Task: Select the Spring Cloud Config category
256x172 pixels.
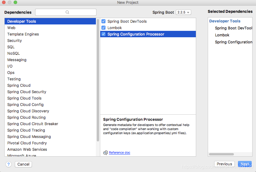Action: pyautogui.click(x=50, y=104)
